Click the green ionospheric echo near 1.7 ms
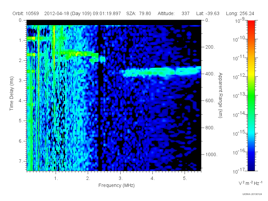 coord(79,54)
